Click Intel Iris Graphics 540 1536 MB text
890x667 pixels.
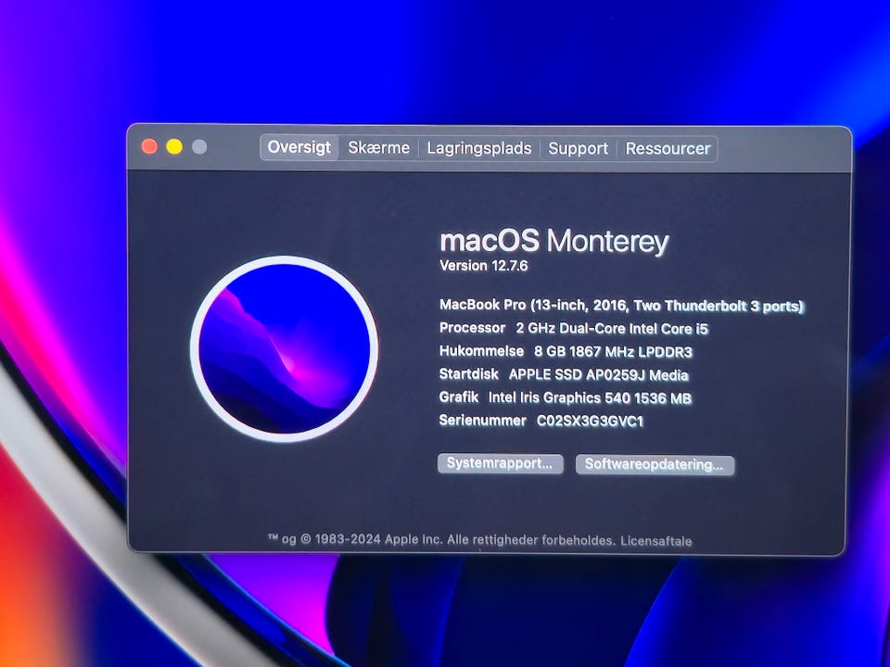click(x=590, y=398)
